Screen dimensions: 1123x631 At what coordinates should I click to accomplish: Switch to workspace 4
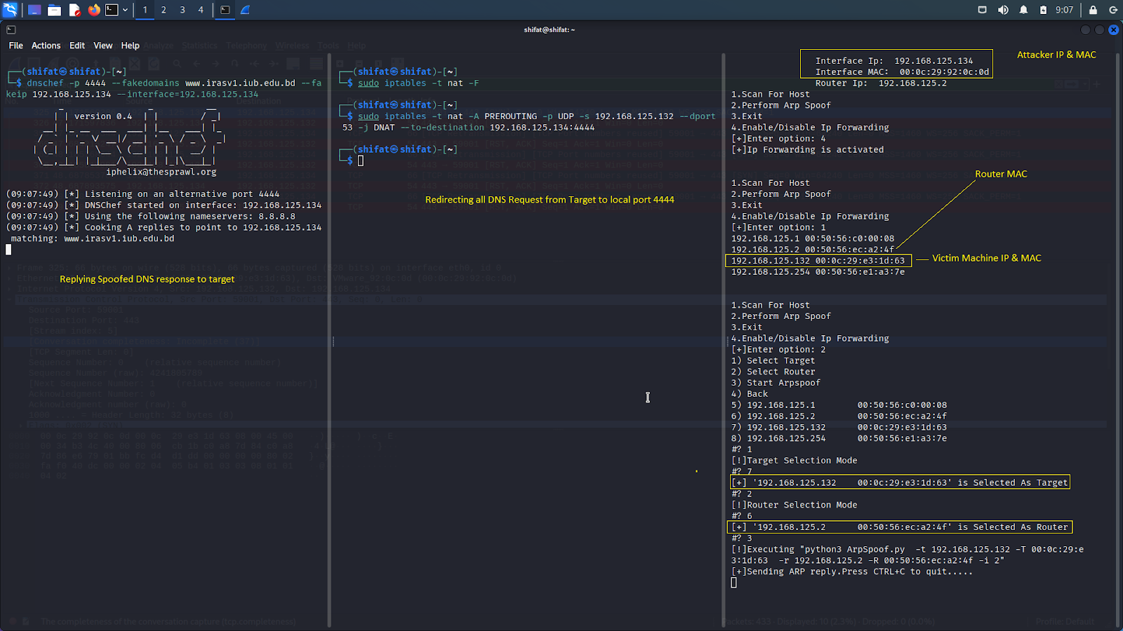(x=201, y=10)
